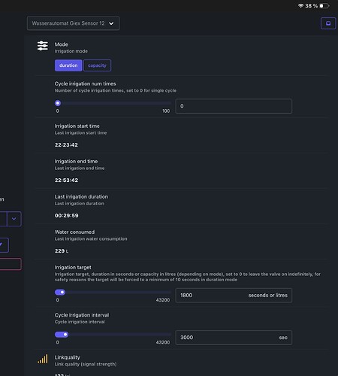Click the Irrigation target slider
Screen dimensions: 338x376
113,293
